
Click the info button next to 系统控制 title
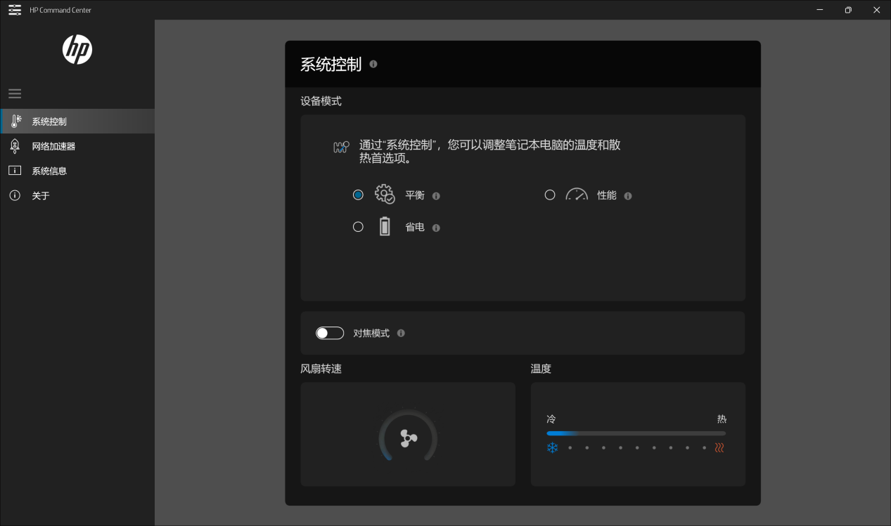tap(373, 64)
